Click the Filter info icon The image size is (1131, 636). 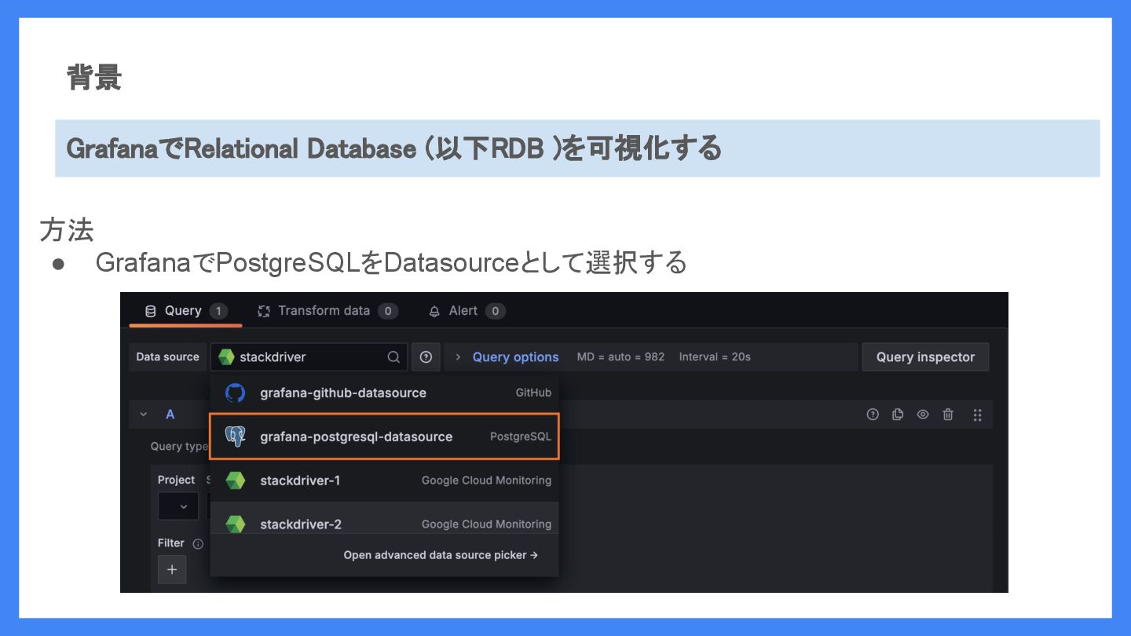tap(198, 543)
